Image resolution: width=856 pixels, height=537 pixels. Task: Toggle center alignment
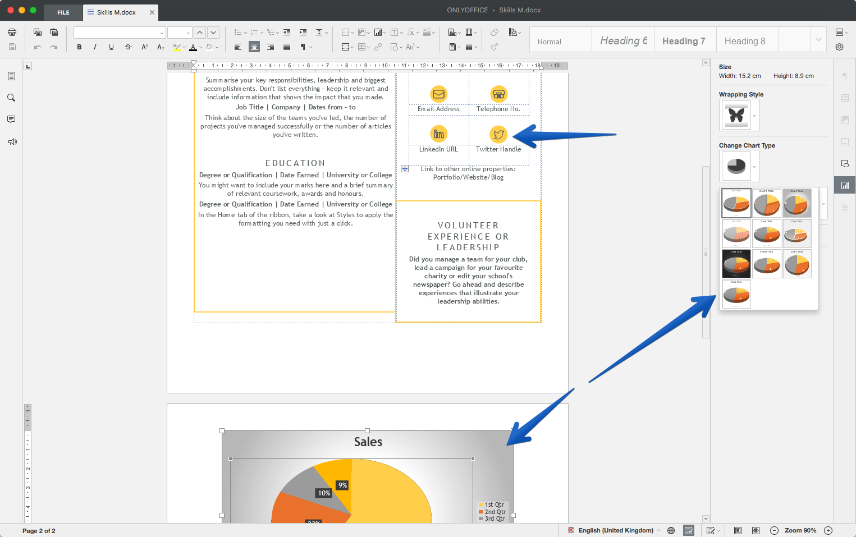254,47
